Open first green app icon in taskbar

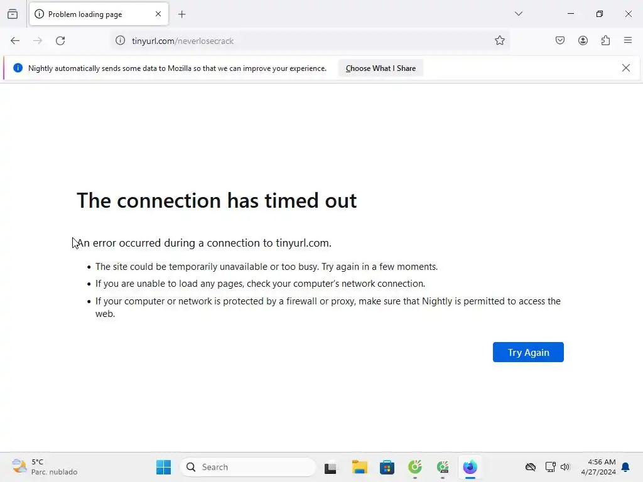[x=415, y=467]
